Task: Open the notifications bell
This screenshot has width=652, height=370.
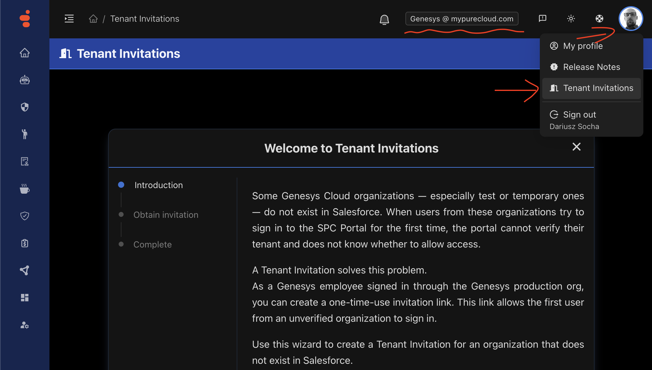Action: pos(384,19)
